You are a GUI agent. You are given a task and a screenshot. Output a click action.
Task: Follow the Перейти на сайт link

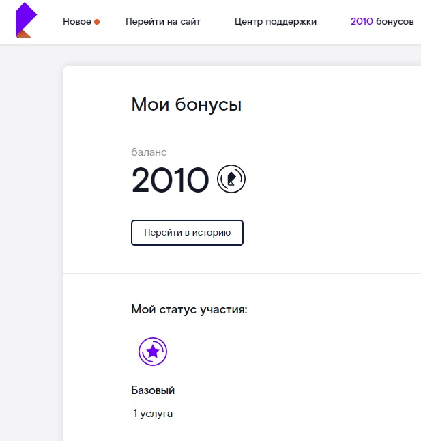point(163,21)
